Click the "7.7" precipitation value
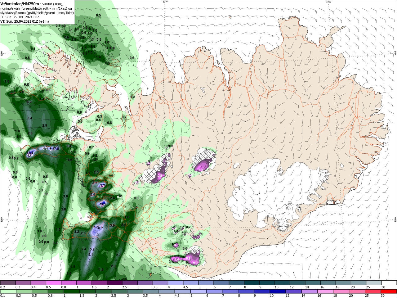Viewport: 397px width, 298px height. point(96,227)
